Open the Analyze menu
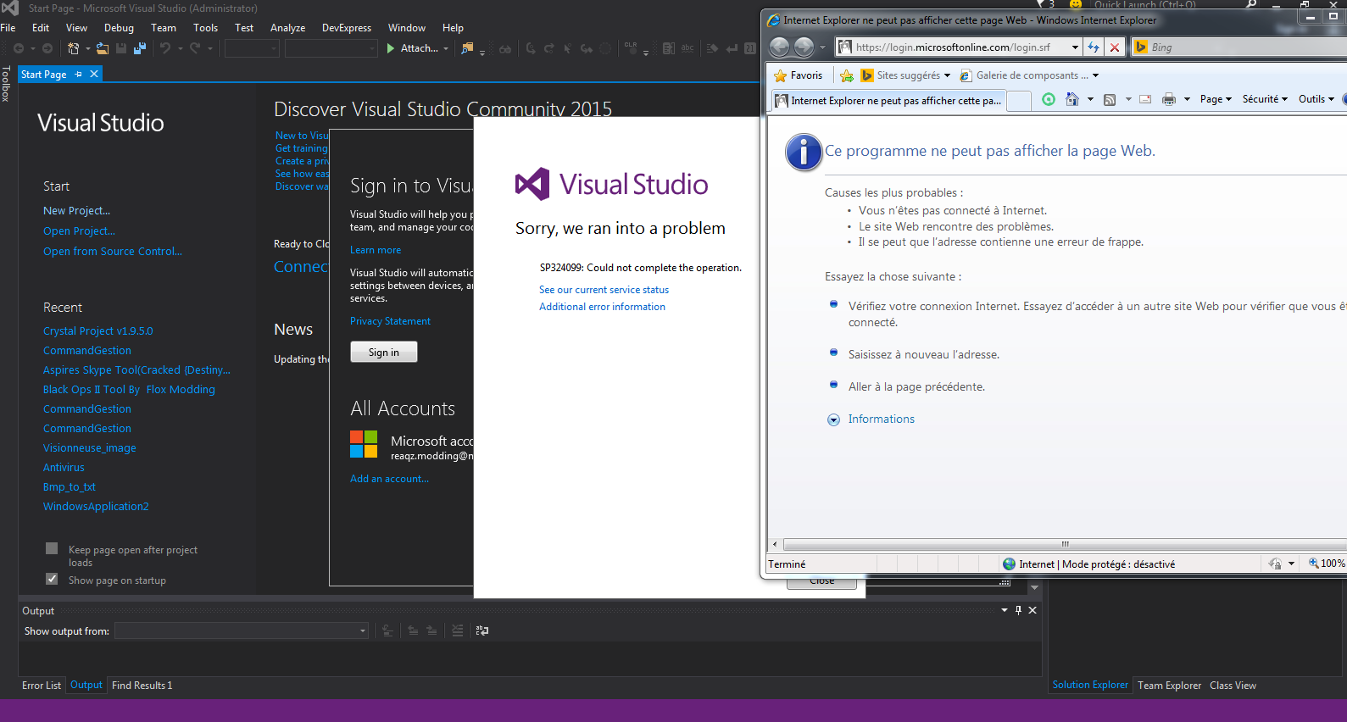Image resolution: width=1347 pixels, height=722 pixels. (x=287, y=28)
